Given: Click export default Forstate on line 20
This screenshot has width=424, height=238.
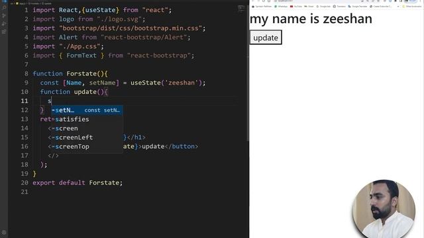Looking at the screenshot, I should point(78,182).
